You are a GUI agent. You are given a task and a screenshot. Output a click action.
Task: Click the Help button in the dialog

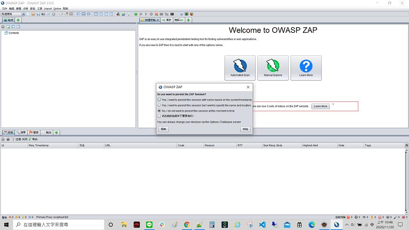(164, 129)
